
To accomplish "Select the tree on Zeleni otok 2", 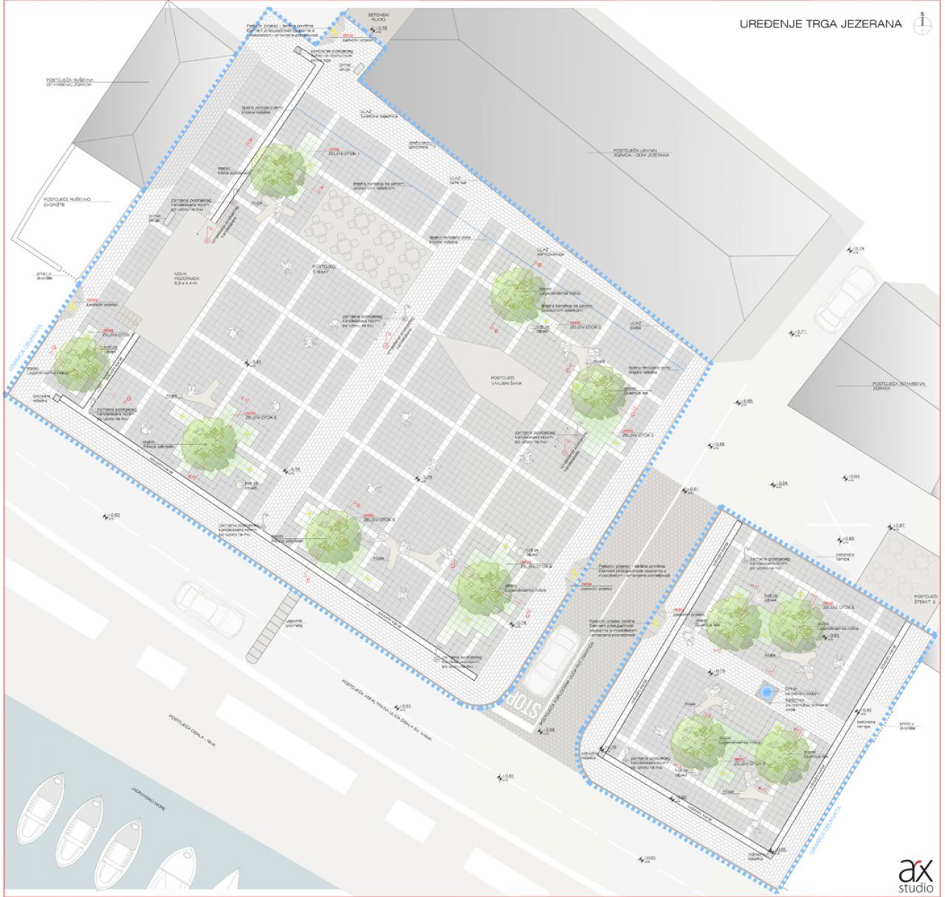I will point(520,295).
